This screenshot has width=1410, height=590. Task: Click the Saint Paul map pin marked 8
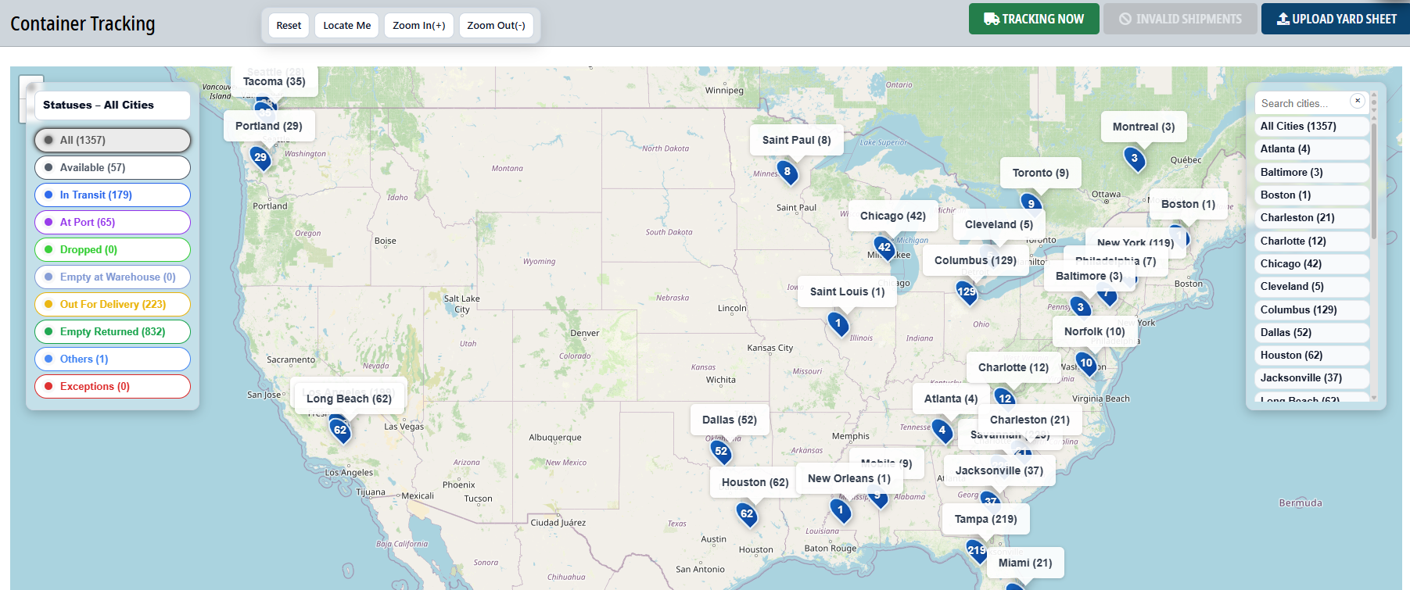(x=788, y=172)
